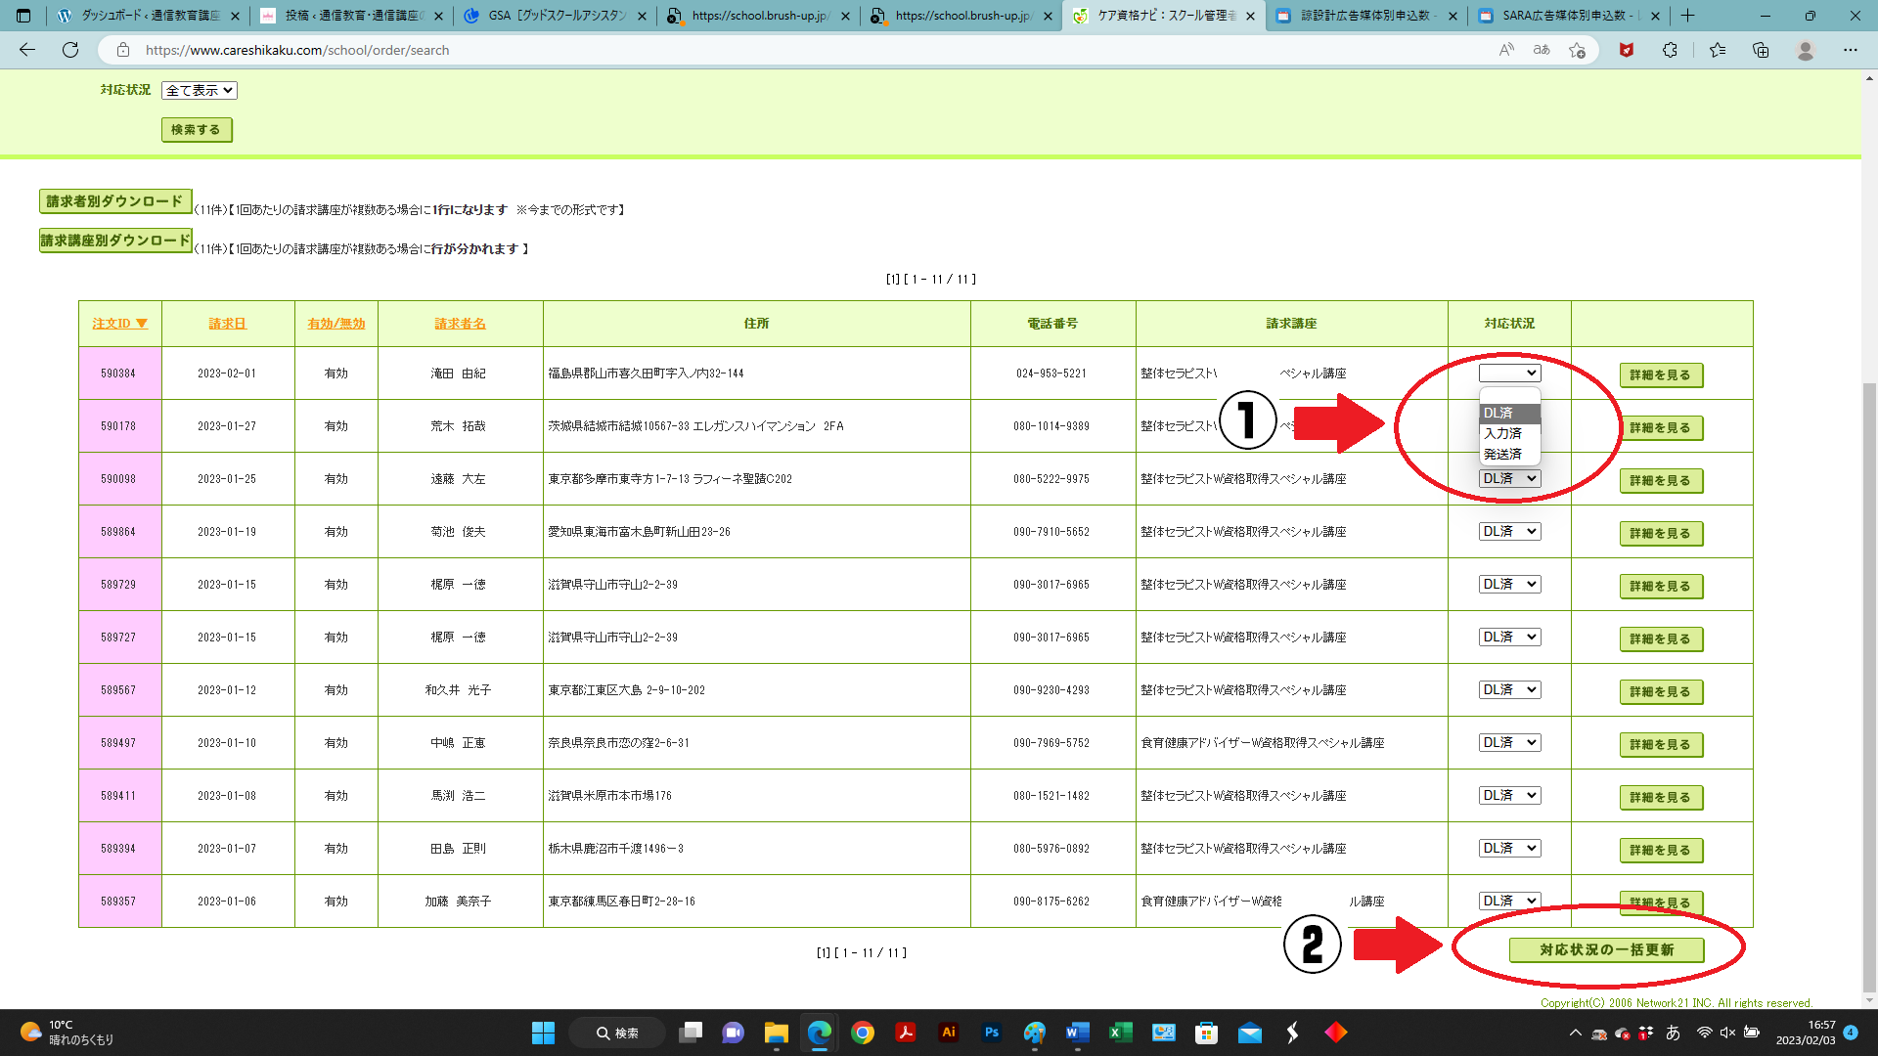Open browser extensions puzzle icon
Viewport: 1878px width, 1056px height.
tap(1670, 50)
